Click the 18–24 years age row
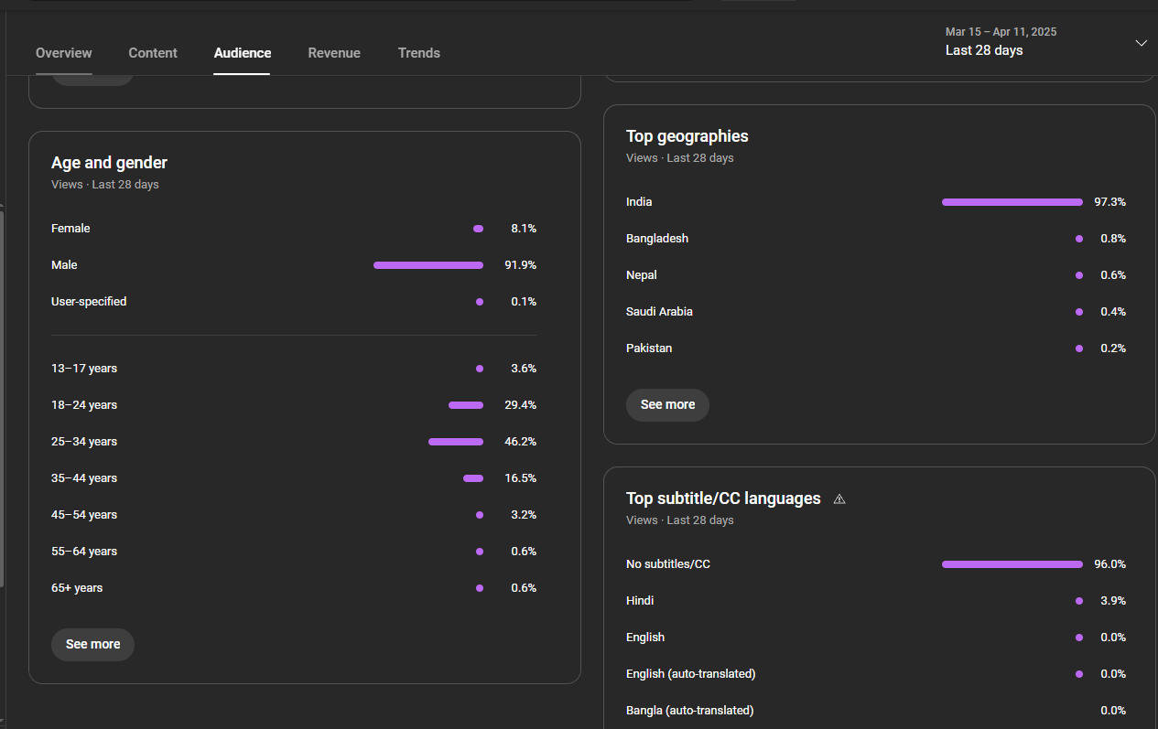Image resolution: width=1158 pixels, height=729 pixels. (x=294, y=405)
